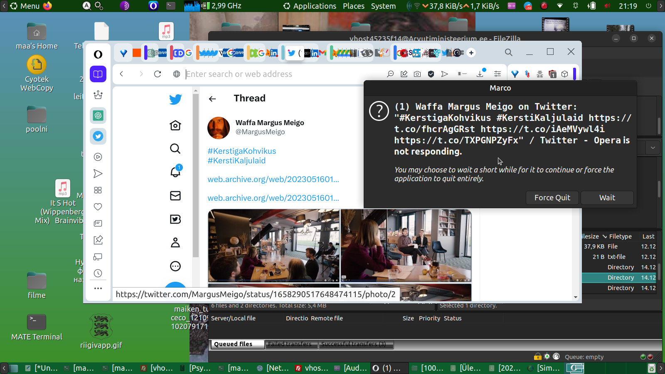Select the highlighted Directory row in FileZilla
Screen dimensions: 665x374
tap(619, 278)
